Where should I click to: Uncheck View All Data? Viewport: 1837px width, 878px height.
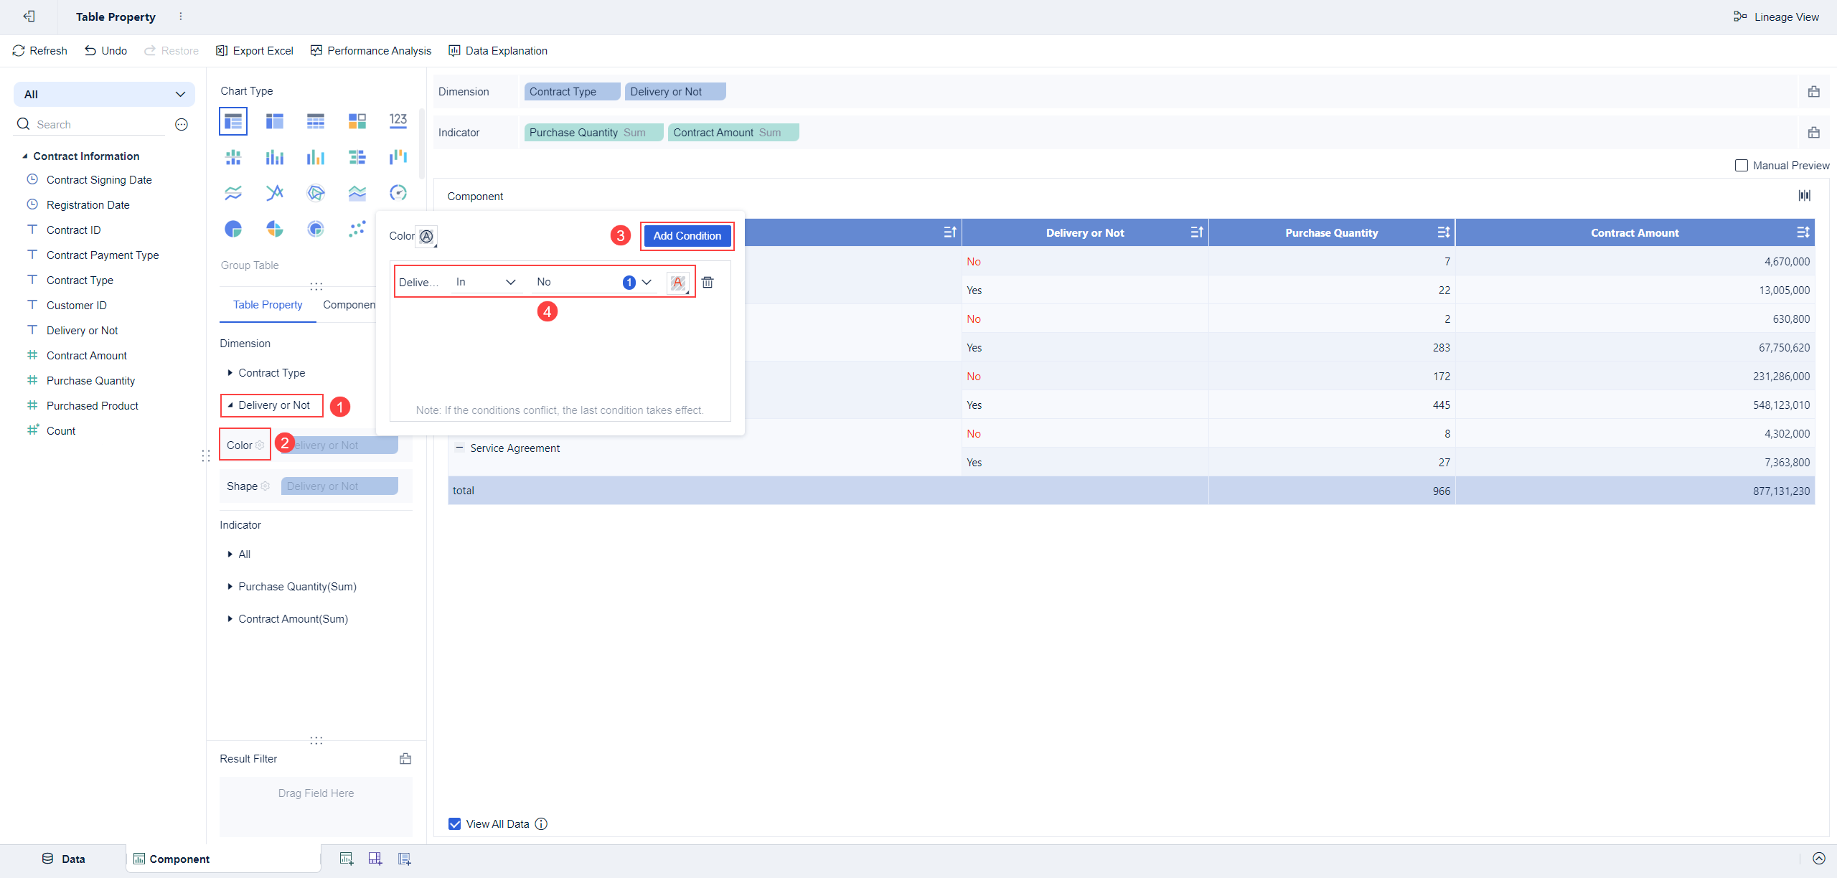[x=455, y=823]
